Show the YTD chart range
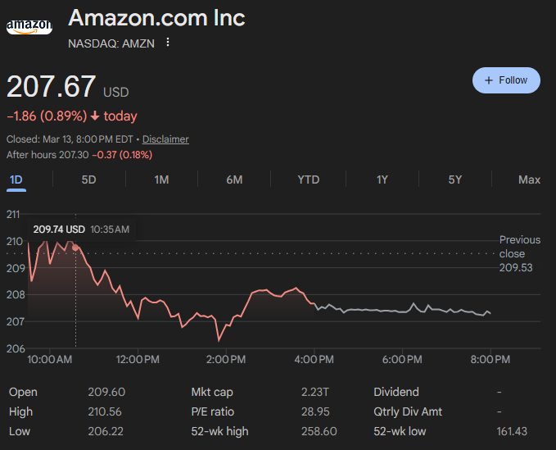The width and height of the screenshot is (556, 450). coord(308,180)
